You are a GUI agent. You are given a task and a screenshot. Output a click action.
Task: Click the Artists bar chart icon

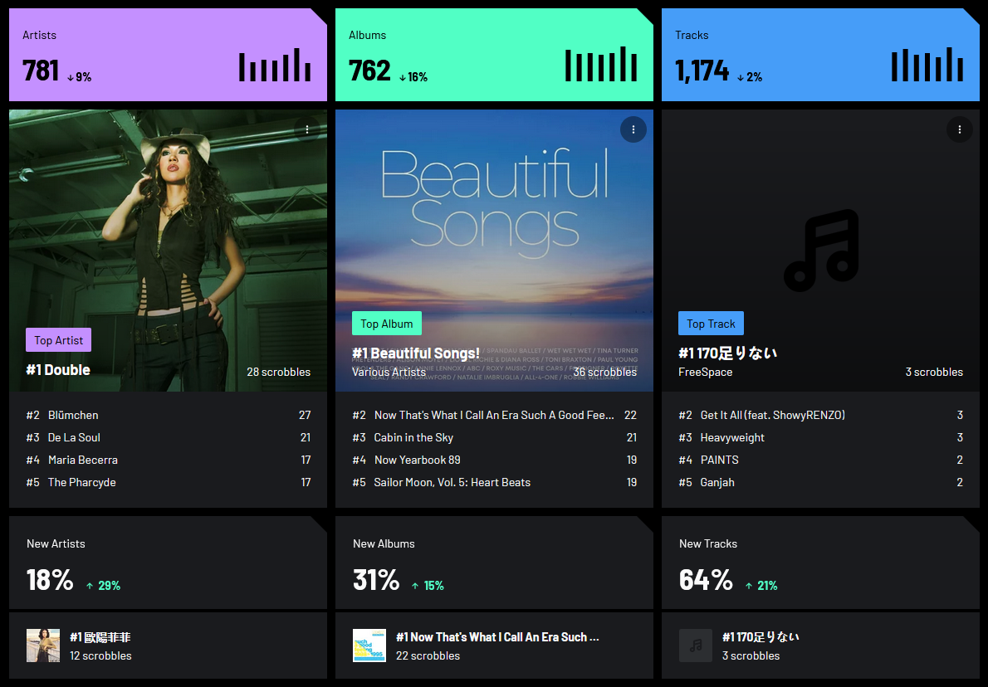[275, 66]
